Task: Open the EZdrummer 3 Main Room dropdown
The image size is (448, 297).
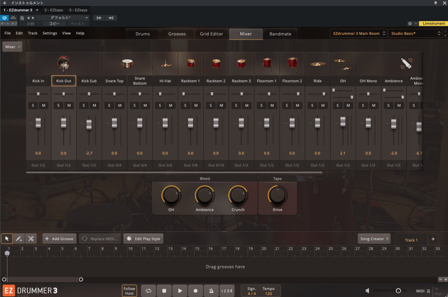Action: pyautogui.click(x=358, y=33)
